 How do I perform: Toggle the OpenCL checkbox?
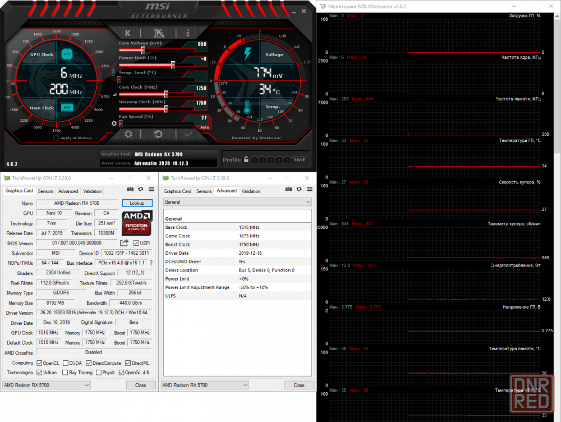pyautogui.click(x=39, y=363)
